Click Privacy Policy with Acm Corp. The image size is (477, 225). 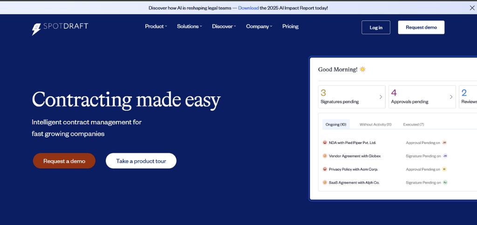(353, 170)
